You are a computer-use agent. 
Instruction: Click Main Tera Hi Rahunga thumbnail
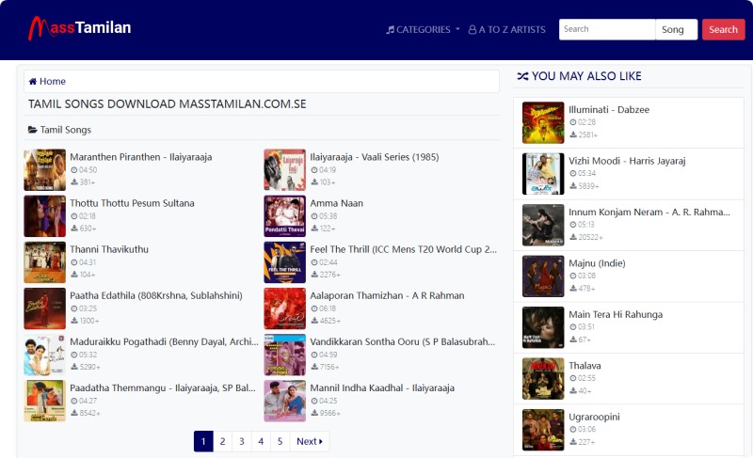click(543, 327)
